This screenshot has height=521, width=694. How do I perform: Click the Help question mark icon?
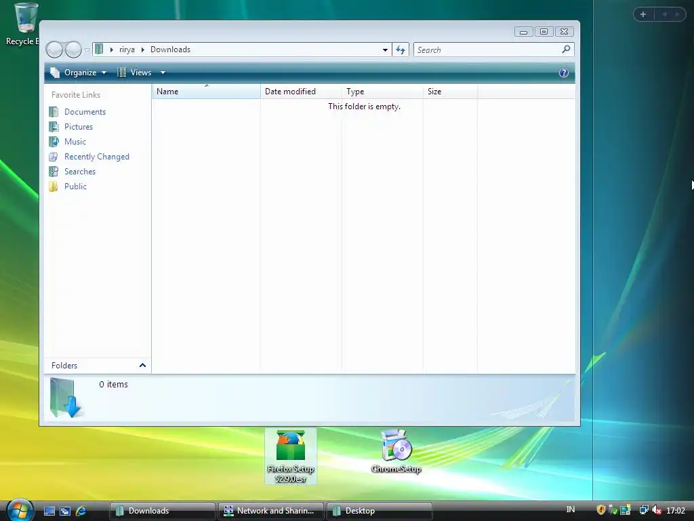(x=563, y=73)
